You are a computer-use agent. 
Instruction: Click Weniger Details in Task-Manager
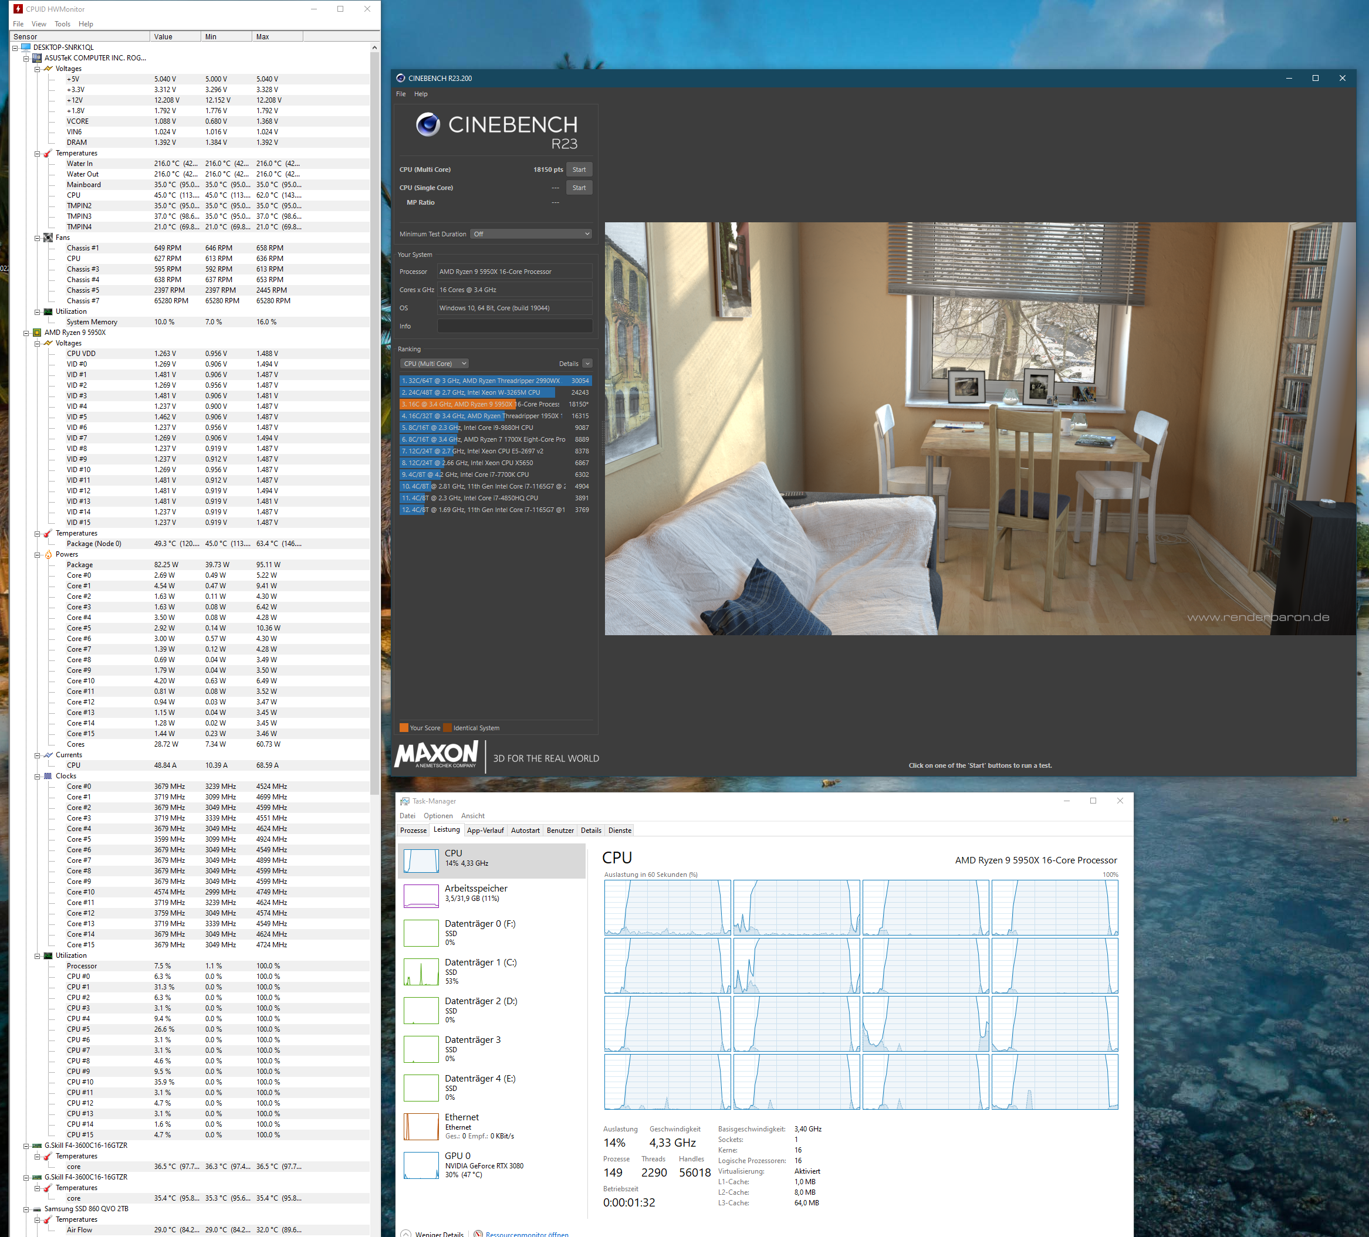tap(440, 1233)
